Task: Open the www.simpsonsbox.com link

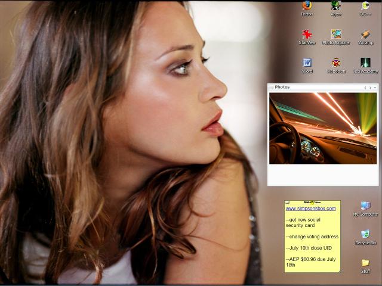Action: 310,209
